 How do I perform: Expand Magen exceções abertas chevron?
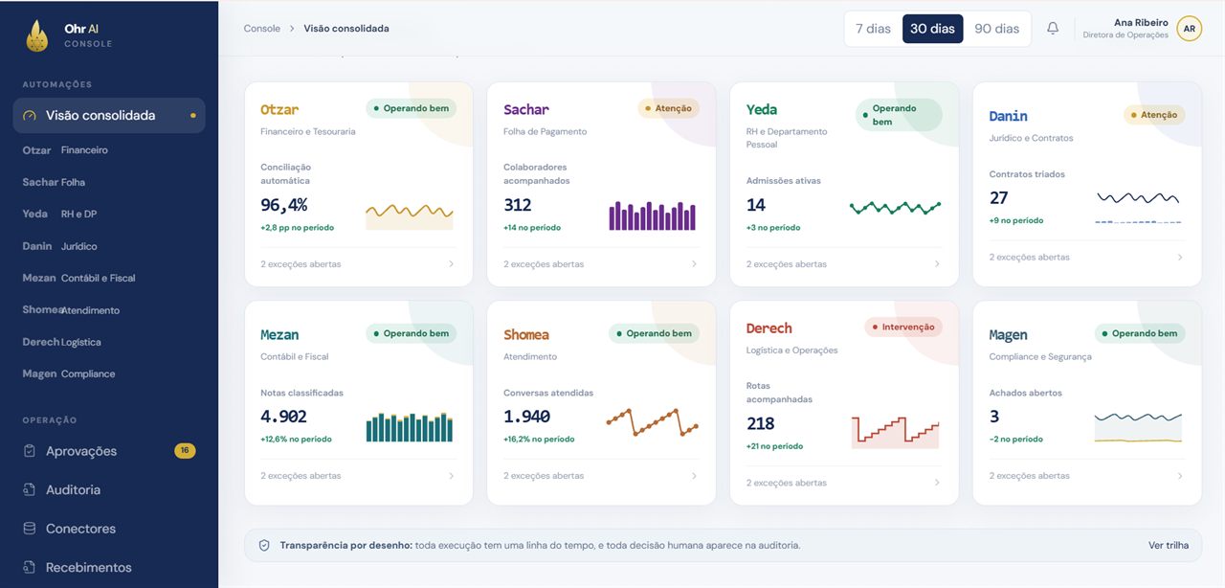1180,476
